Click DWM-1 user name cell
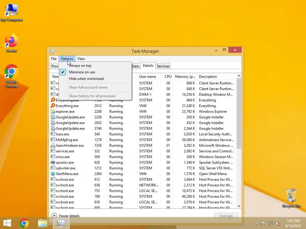The height and width of the screenshot is (229, 306). (x=145, y=94)
